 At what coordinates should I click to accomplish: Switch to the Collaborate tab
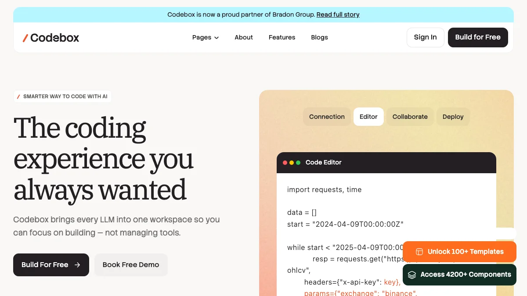(x=410, y=117)
